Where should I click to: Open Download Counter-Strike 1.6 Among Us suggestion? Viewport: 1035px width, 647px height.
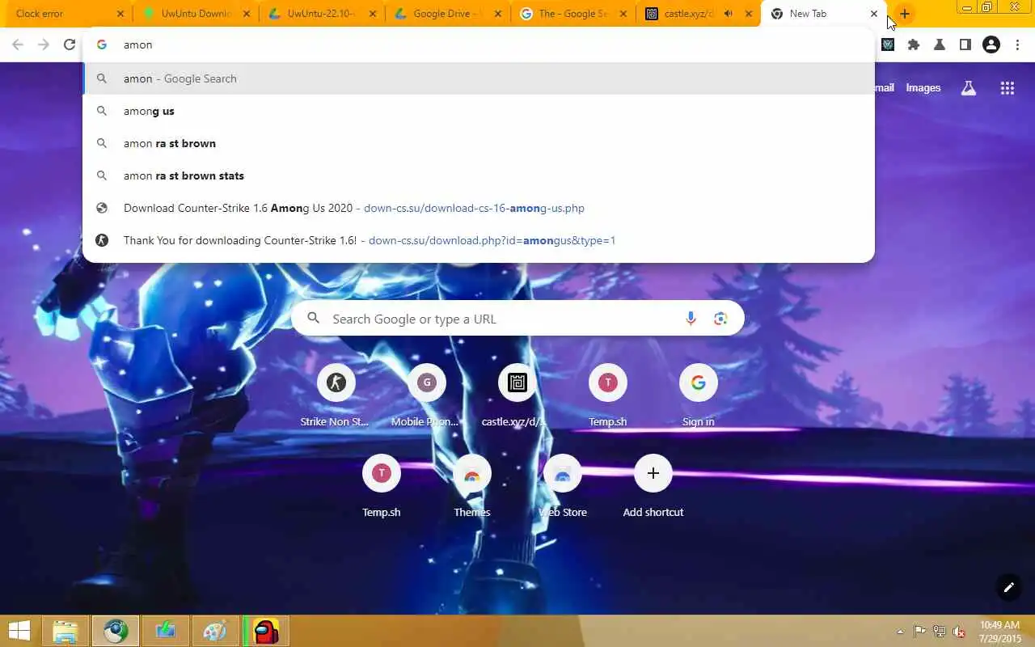tap(479, 208)
